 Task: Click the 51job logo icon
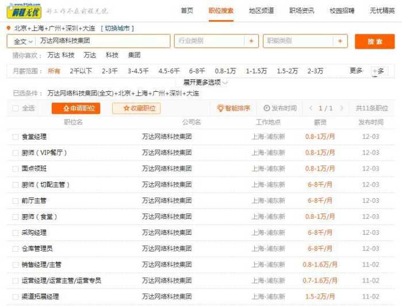point(24,11)
